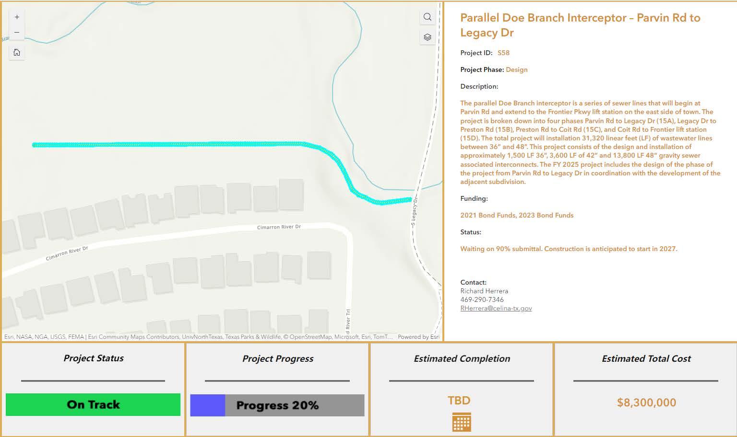Screen dimensions: 737x437
Task: Click the project title heading
Action: click(x=580, y=25)
